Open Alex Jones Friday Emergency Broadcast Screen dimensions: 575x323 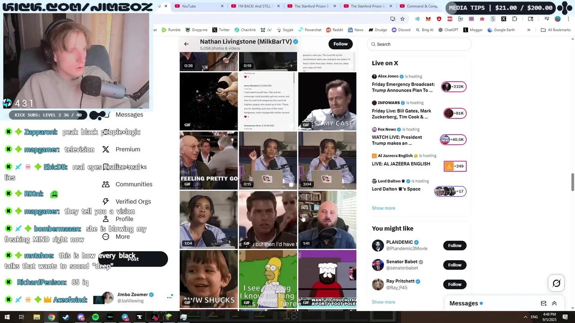pyautogui.click(x=403, y=87)
